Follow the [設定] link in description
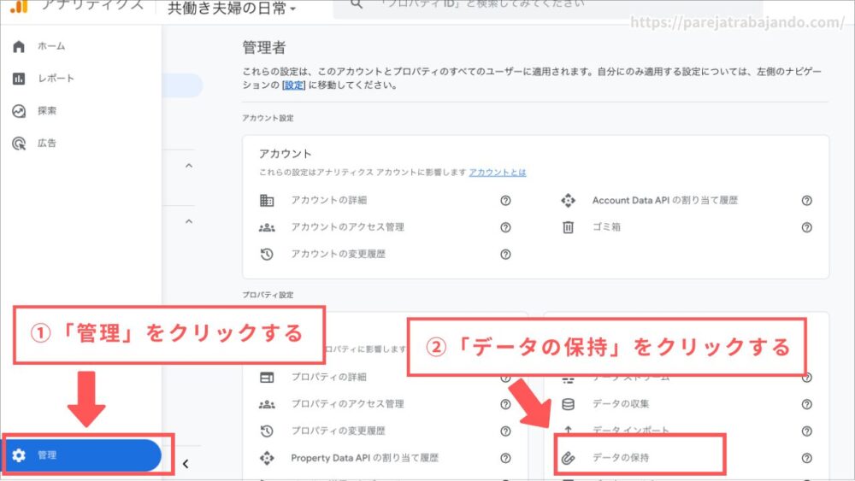This screenshot has width=855, height=481. coord(293,85)
